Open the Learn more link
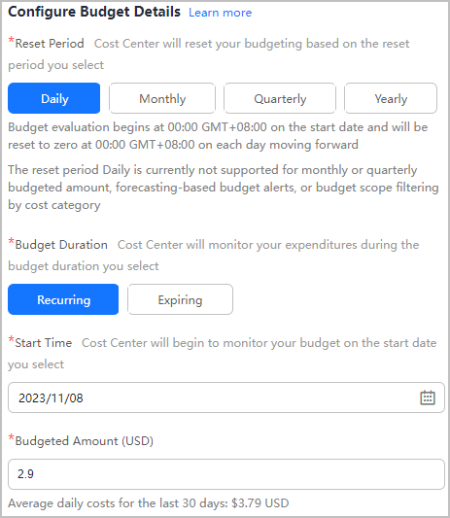Image resolution: width=450 pixels, height=518 pixels. tap(220, 13)
